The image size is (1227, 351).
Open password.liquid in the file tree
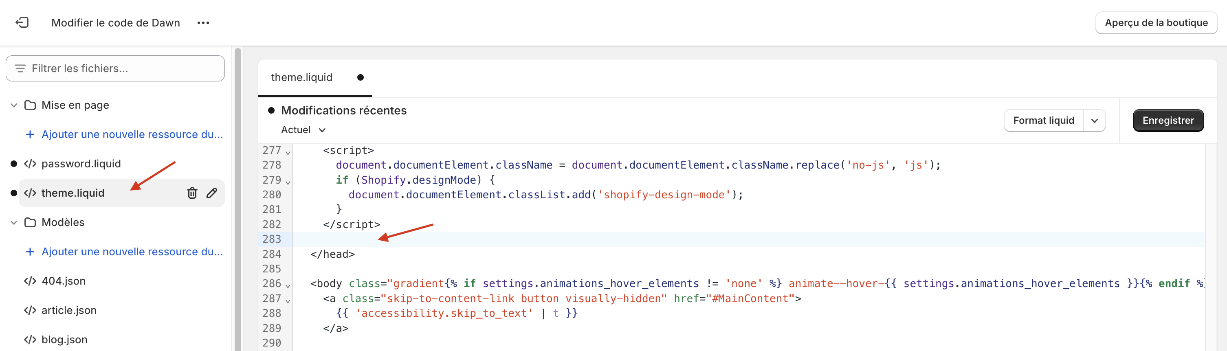[81, 164]
